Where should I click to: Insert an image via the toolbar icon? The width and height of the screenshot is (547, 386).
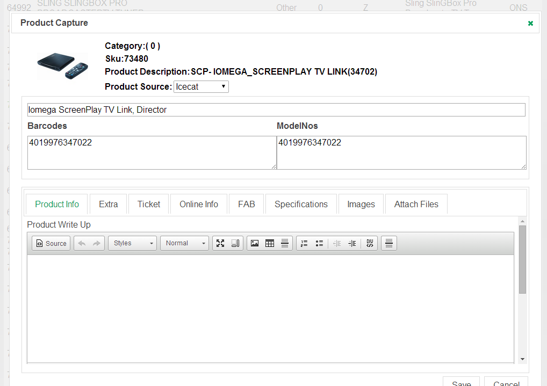(255, 243)
